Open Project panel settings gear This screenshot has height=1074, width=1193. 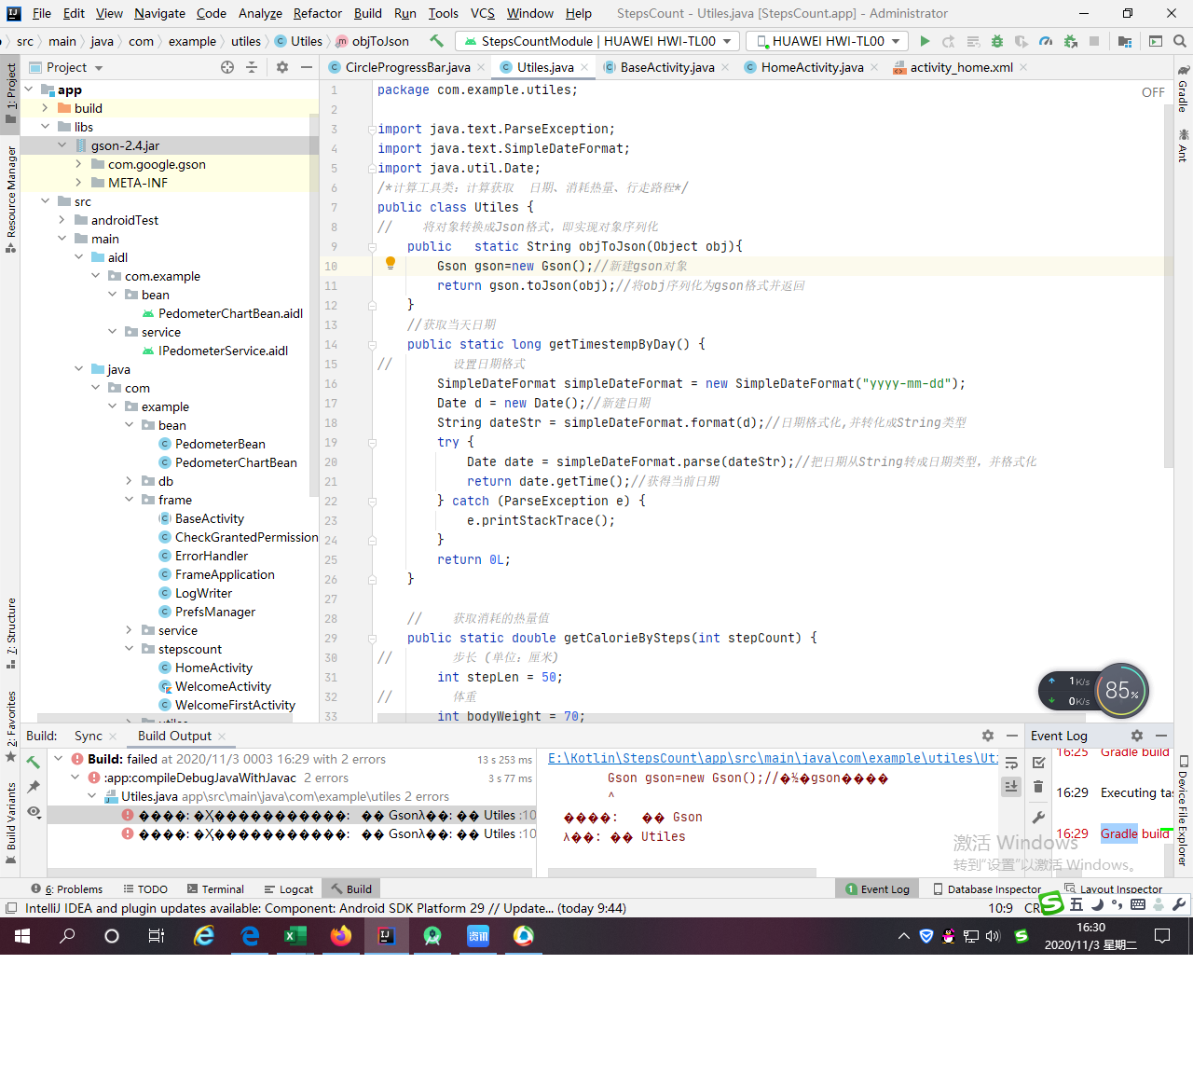coord(282,67)
